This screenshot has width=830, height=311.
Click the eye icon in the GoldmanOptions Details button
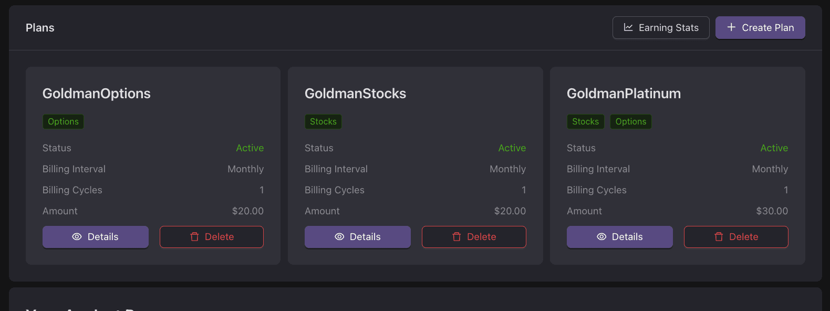(x=77, y=237)
